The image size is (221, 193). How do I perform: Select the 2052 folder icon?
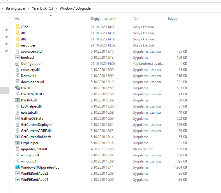coord(17,27)
